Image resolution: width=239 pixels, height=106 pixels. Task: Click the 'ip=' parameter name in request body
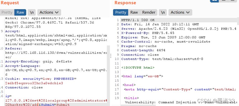[8, 96]
